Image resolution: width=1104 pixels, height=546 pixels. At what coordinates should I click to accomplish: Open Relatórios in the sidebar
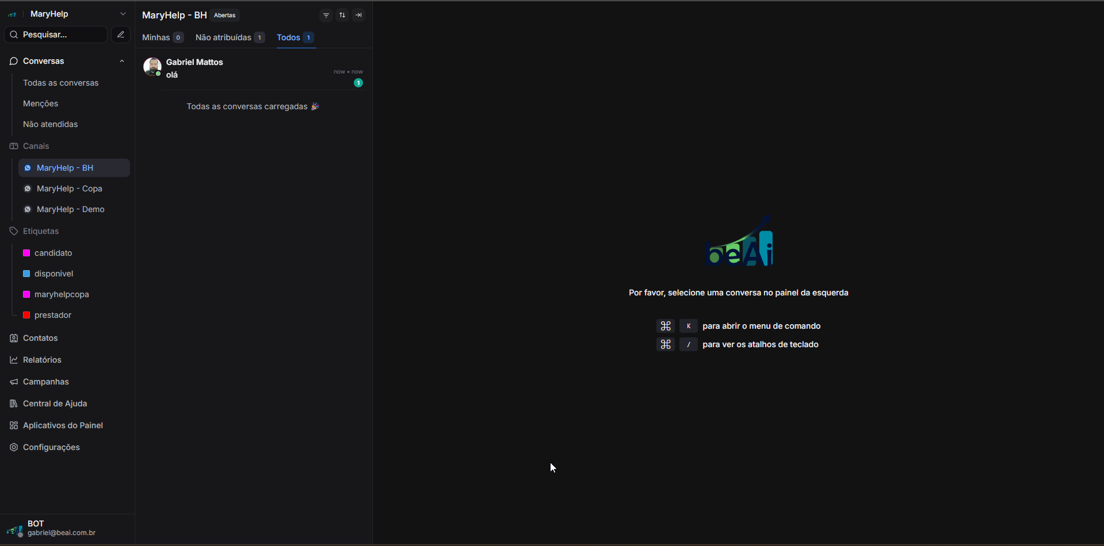pyautogui.click(x=42, y=360)
